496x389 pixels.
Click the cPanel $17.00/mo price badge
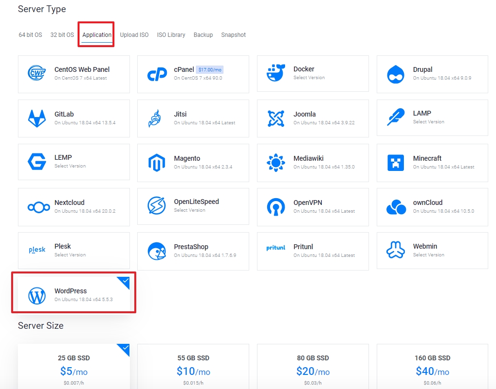coord(210,70)
